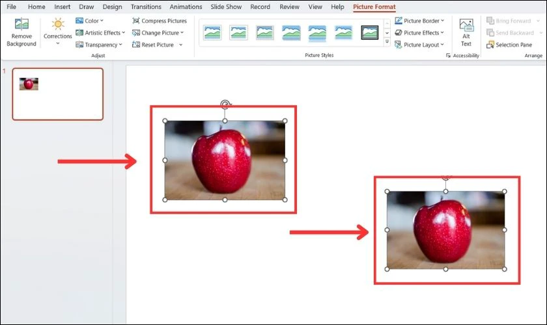Click the Transparency icon
Image resolution: width=547 pixels, height=325 pixels.
(x=79, y=45)
